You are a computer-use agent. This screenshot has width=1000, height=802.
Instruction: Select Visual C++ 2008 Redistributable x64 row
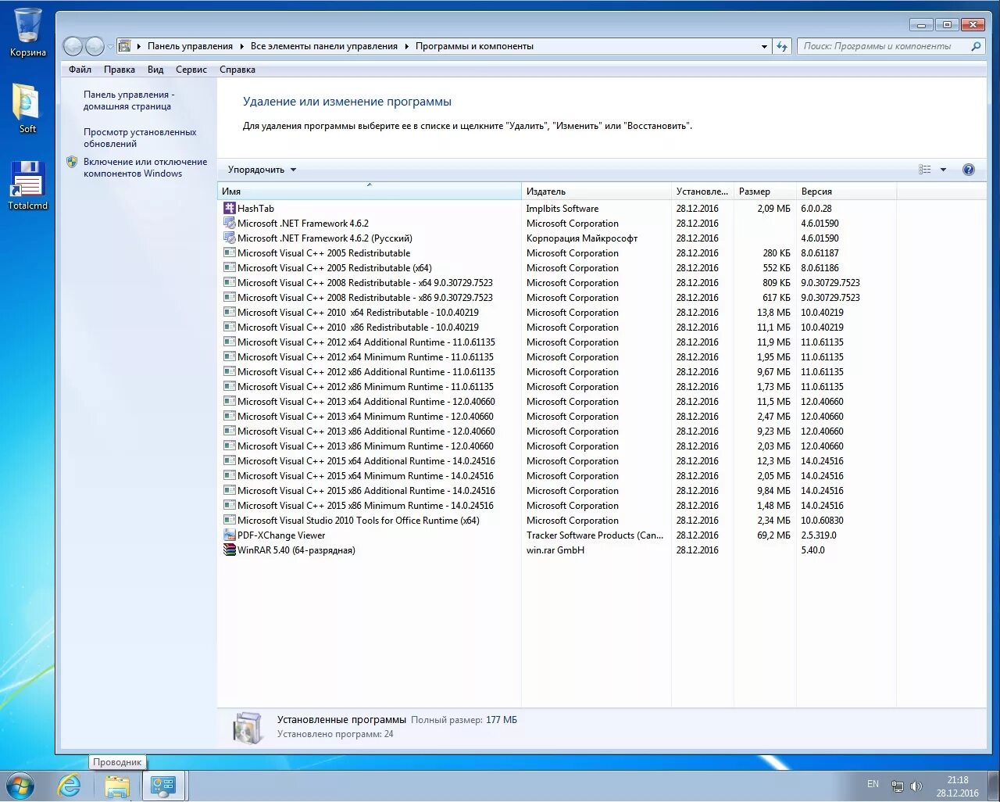557,282
